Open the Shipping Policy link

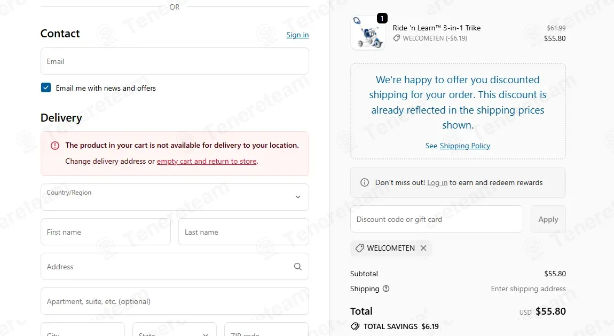[465, 146]
